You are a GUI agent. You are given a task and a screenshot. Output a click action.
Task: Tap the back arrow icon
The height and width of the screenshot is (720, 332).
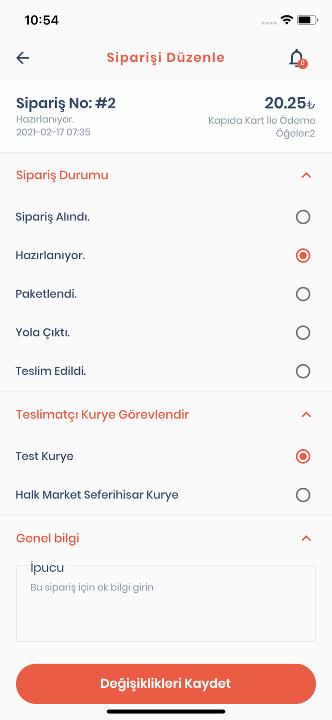(23, 58)
